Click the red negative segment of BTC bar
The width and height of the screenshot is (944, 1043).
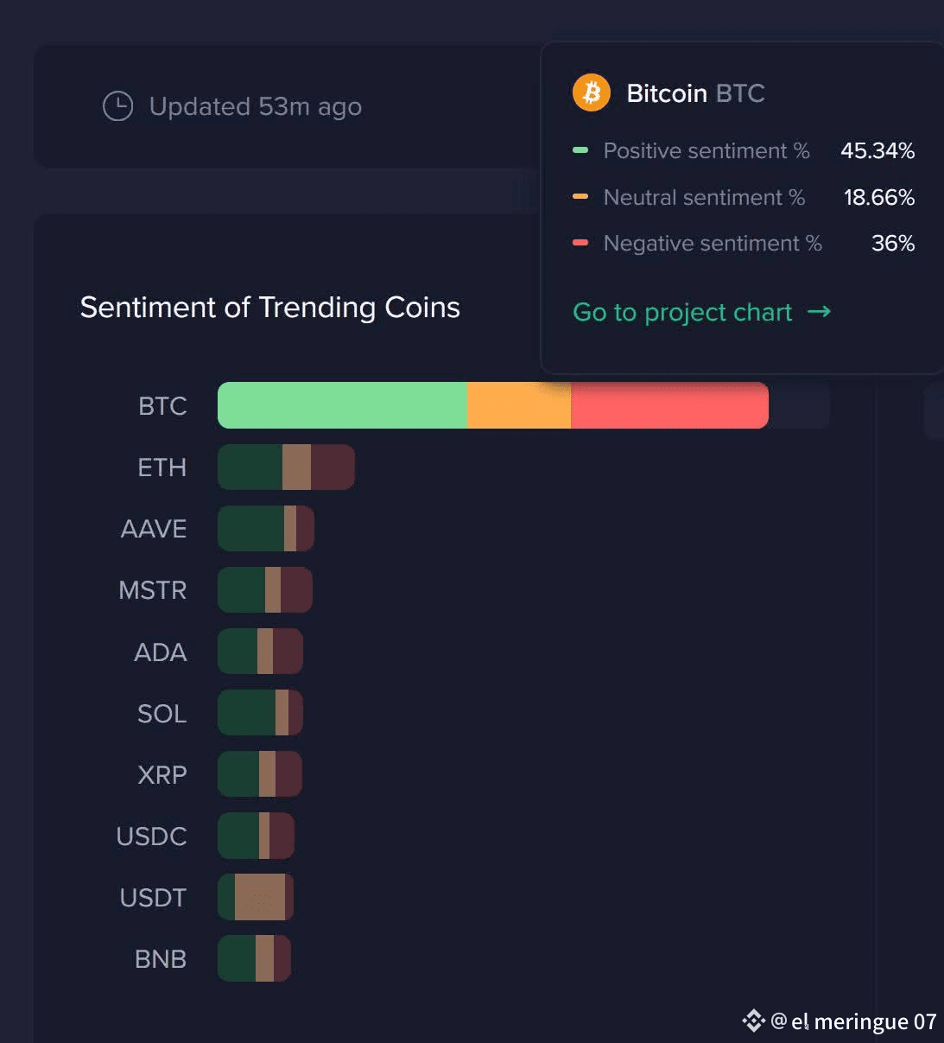click(x=669, y=405)
